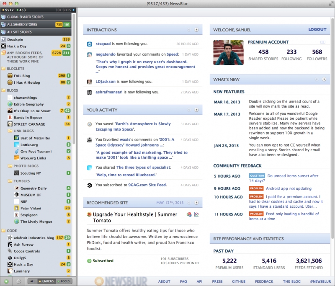335x286 pixels.
Task: Switch feed view to Focus
Action: point(64,281)
